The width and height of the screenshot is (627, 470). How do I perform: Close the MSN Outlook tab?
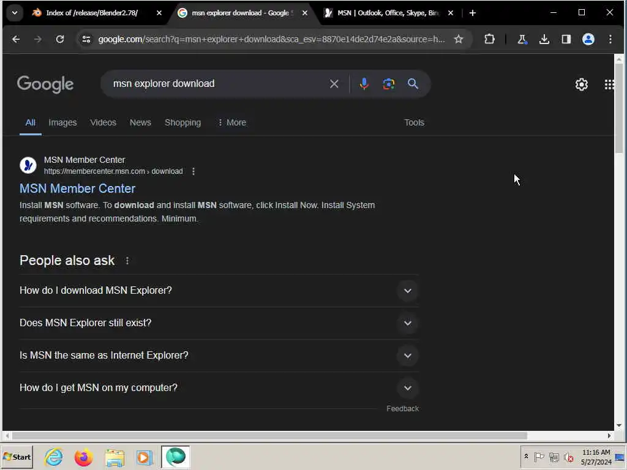tap(451, 13)
